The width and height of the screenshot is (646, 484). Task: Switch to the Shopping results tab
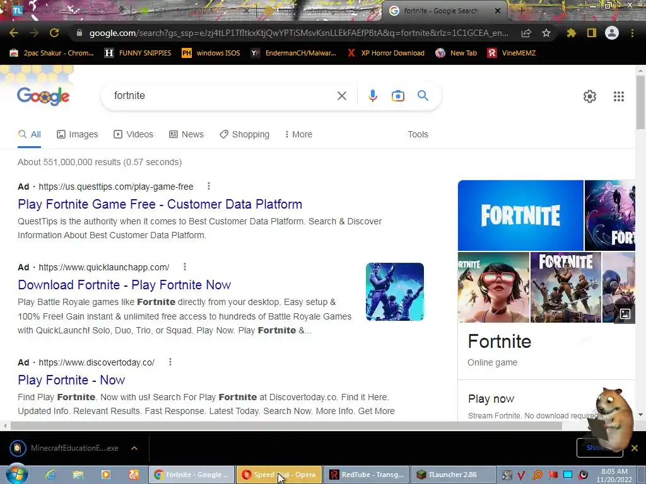point(244,134)
